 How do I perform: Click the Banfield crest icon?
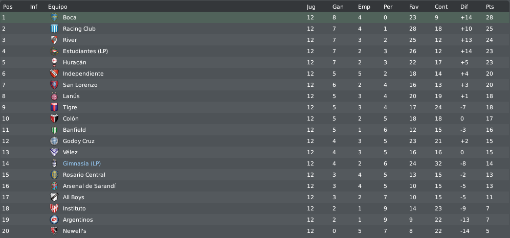[x=54, y=130]
